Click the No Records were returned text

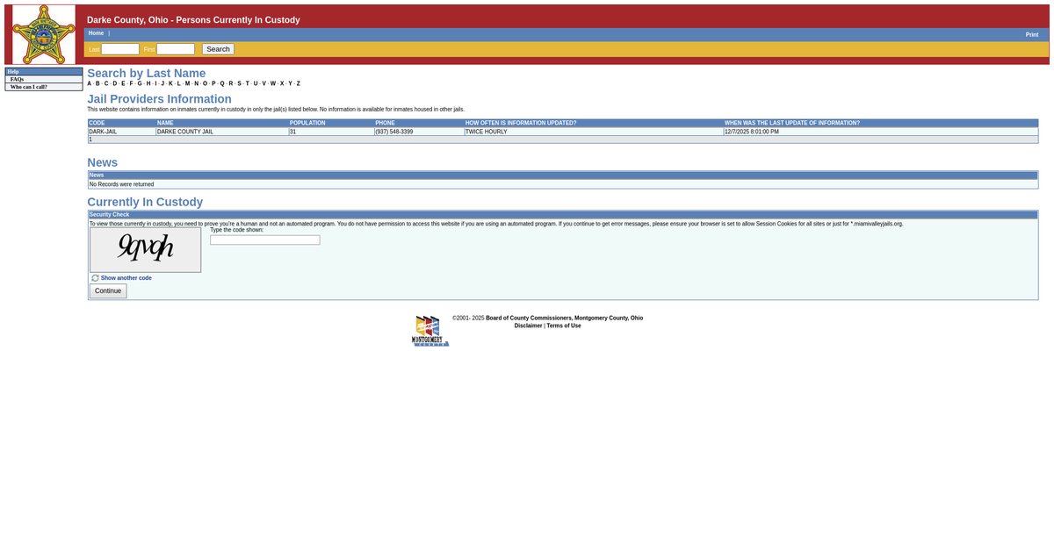point(121,184)
